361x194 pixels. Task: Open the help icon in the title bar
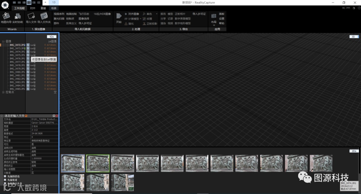point(359,8)
